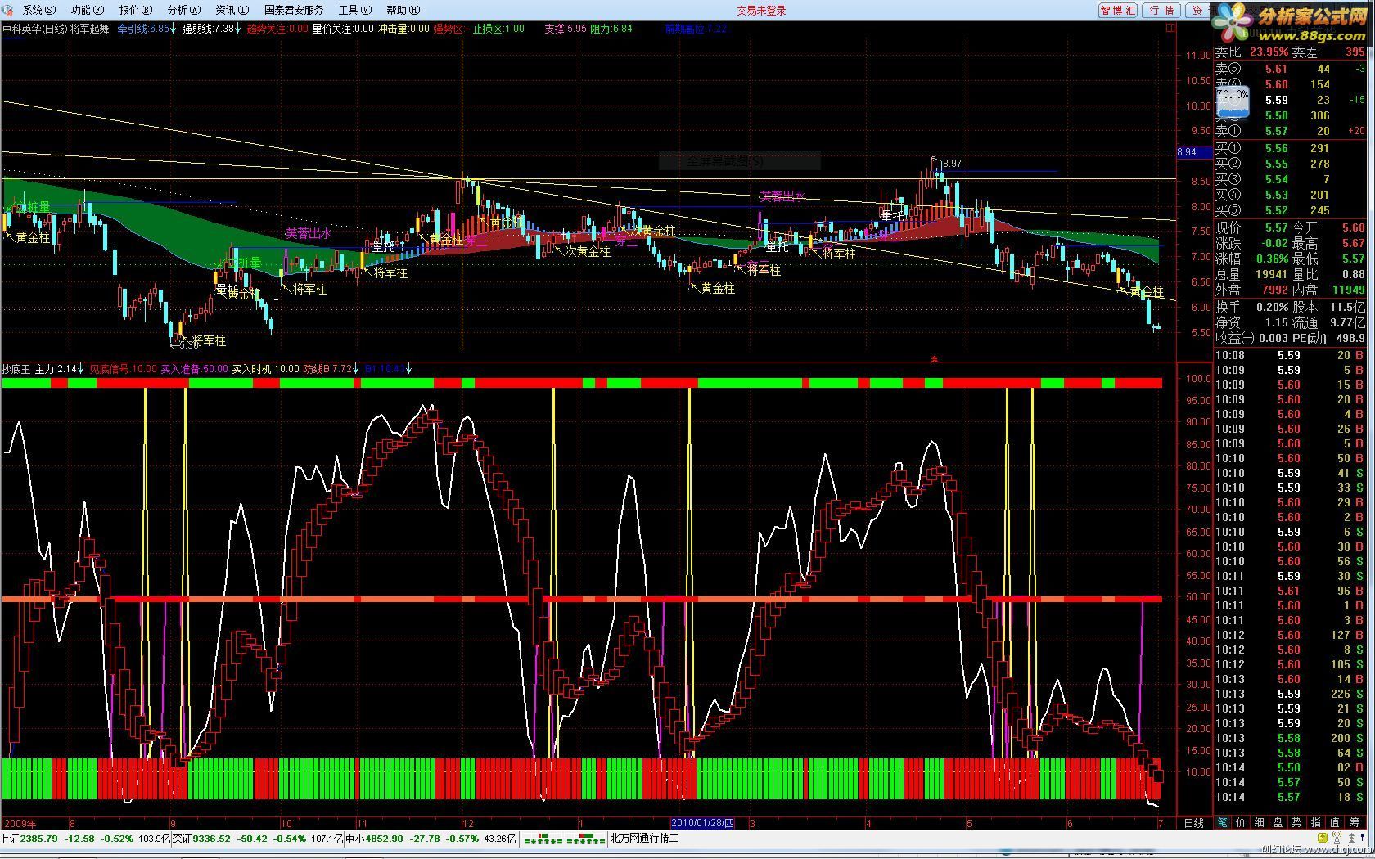Click the 2010/01/28/四 date marker
The width and height of the screenshot is (1375, 859).
[x=703, y=823]
